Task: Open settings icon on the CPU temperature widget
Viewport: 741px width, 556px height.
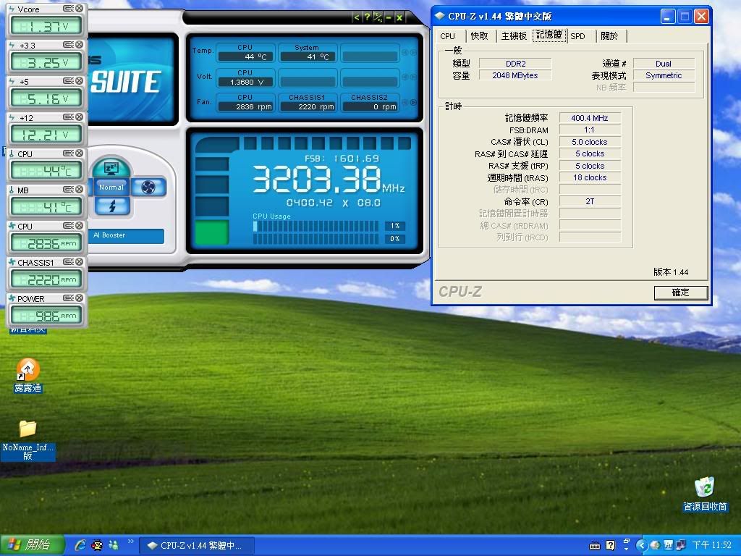Action: (68, 153)
